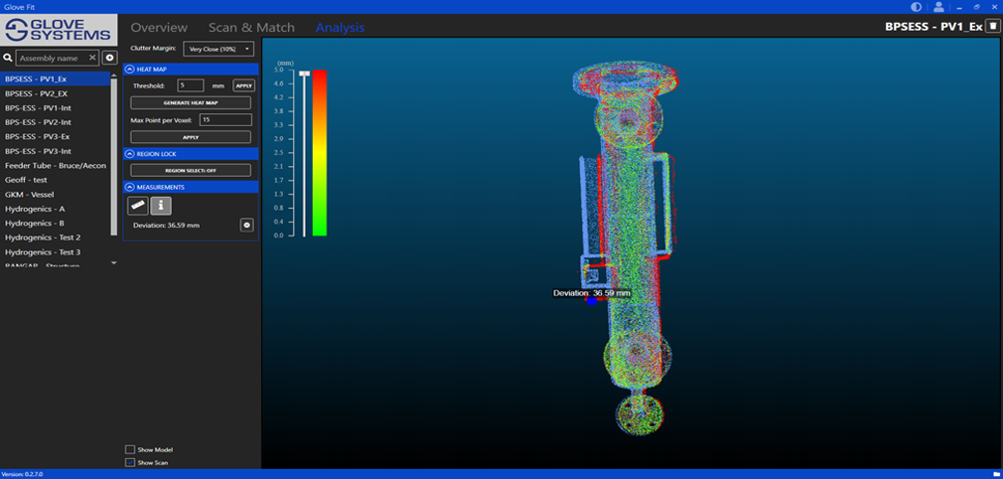Click the Threshold input field
The width and height of the screenshot is (1003, 479).
(191, 85)
